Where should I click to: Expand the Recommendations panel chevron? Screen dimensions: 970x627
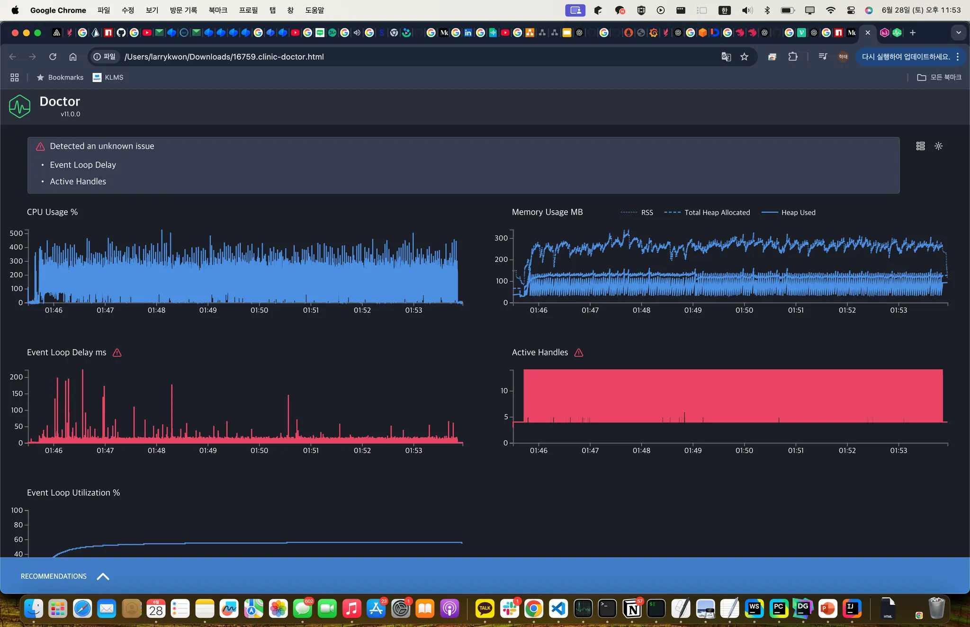pos(103,576)
